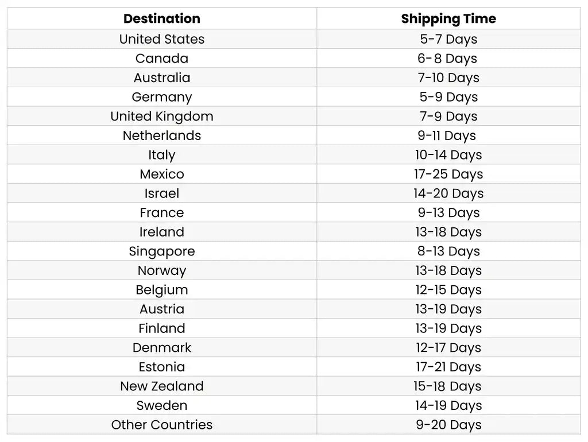Viewport: 588px width, 442px height.
Task: Select the United States cell
Action: point(162,39)
